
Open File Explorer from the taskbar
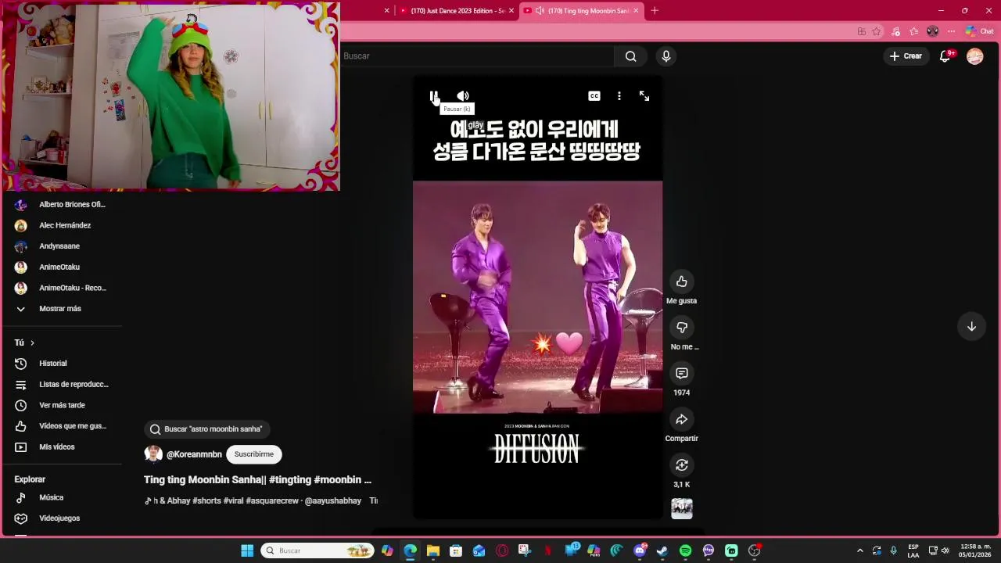(x=433, y=550)
